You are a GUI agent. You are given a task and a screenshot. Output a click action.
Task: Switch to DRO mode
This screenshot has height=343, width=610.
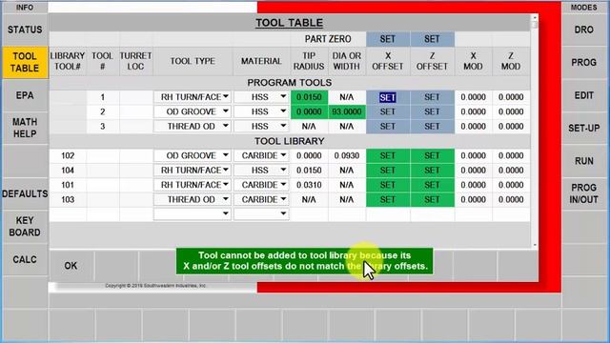[583, 30]
